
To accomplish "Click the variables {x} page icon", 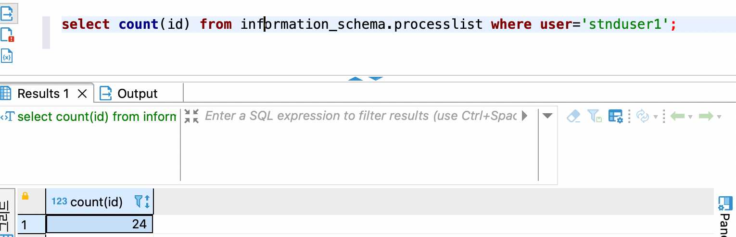I will [x=7, y=56].
